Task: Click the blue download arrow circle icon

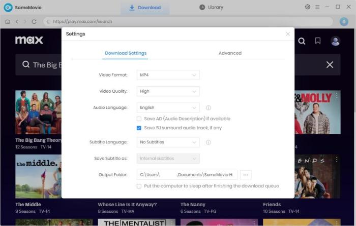Action: point(343,22)
